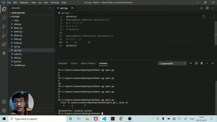
Task: Expand the .idea folder
Action: (x=32, y=20)
